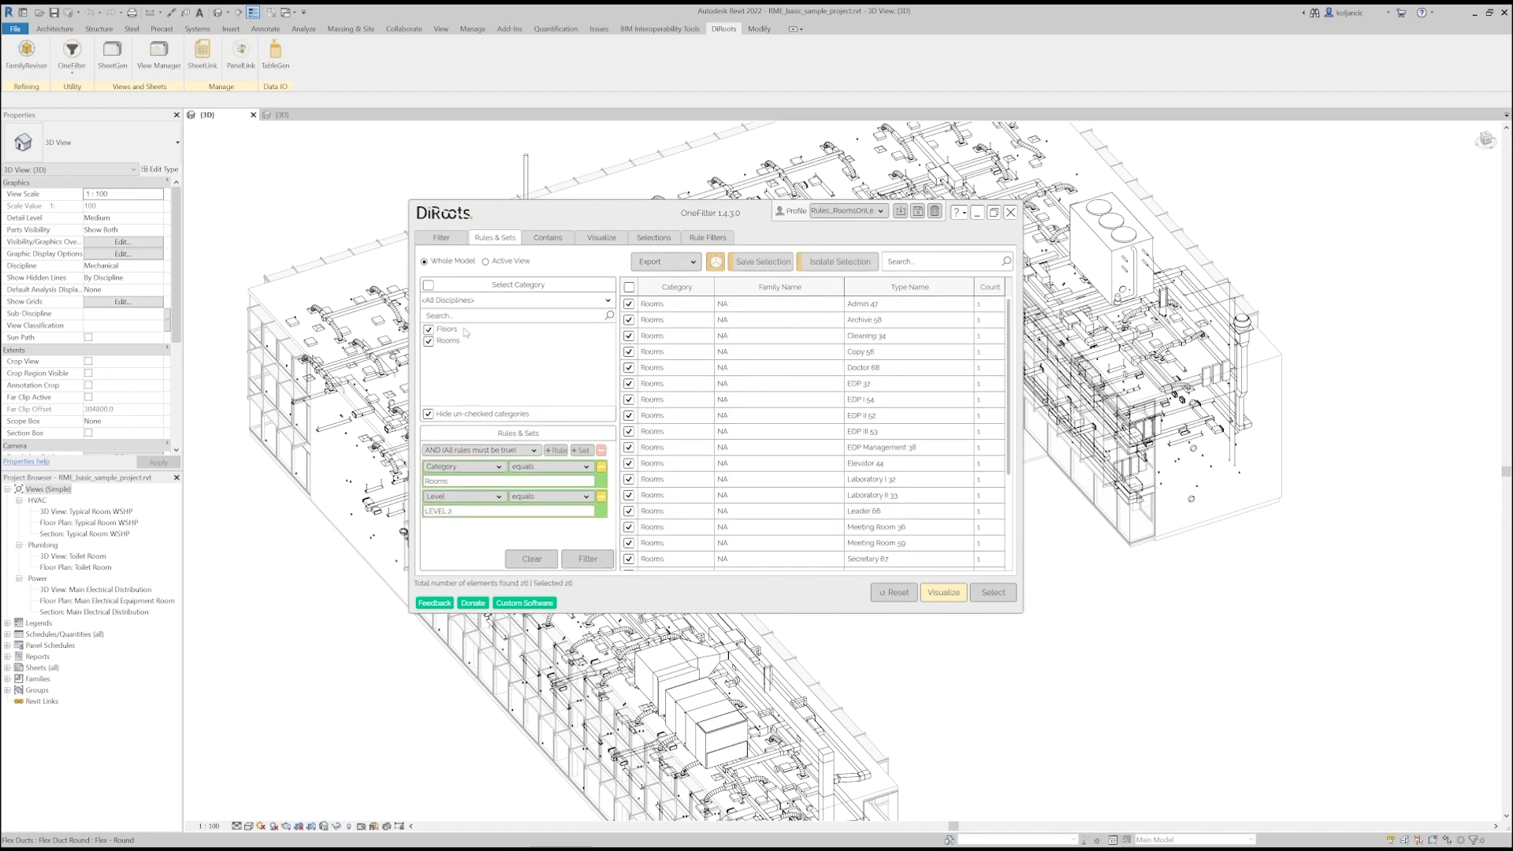This screenshot has height=851, width=1513.
Task: Expand Sheets (all) in Project Browser
Action: point(7,668)
